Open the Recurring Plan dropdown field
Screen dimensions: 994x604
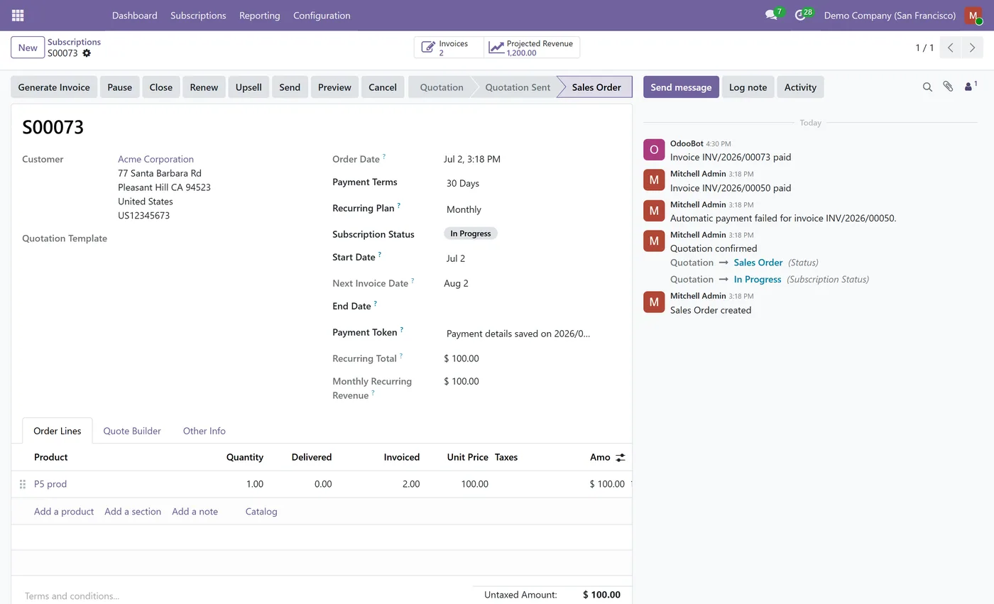[532, 209]
